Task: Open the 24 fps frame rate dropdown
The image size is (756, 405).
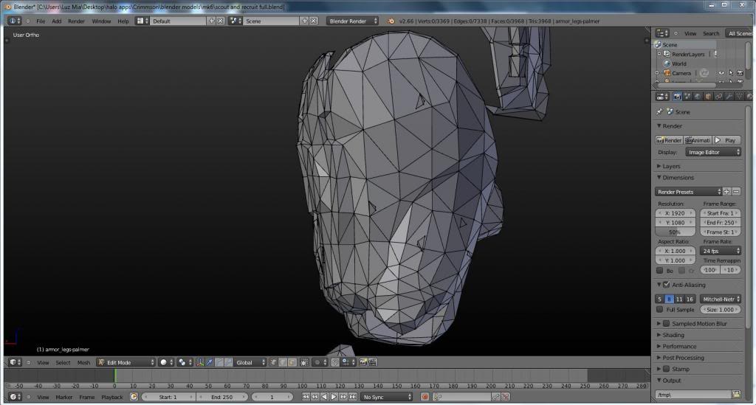Action: point(720,251)
